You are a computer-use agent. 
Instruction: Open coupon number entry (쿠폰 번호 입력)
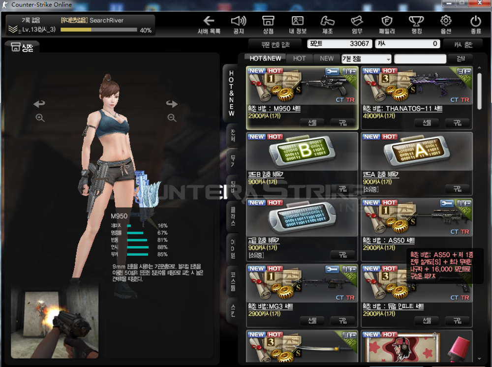click(x=275, y=44)
